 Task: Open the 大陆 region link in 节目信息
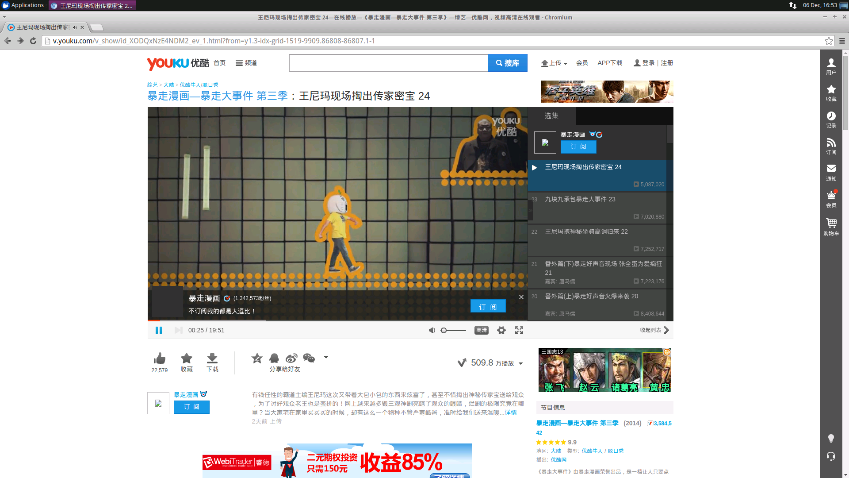pyautogui.click(x=556, y=451)
